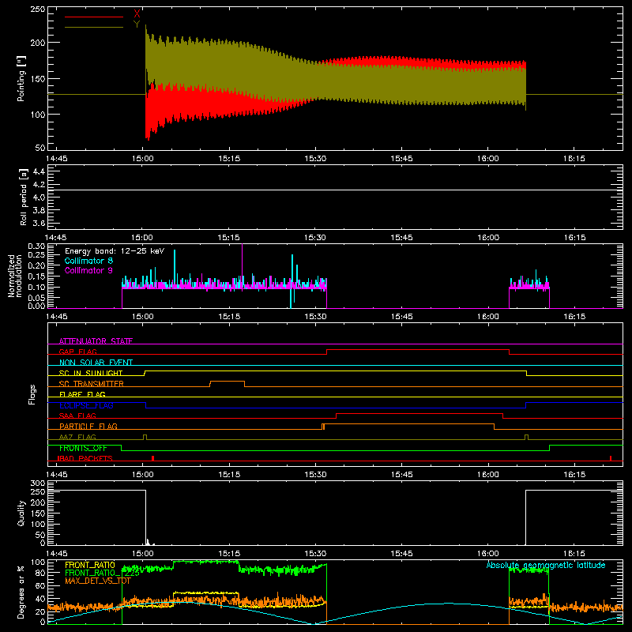Click the 250 label on Pointing axis
632x632 pixels.
tap(38, 9)
